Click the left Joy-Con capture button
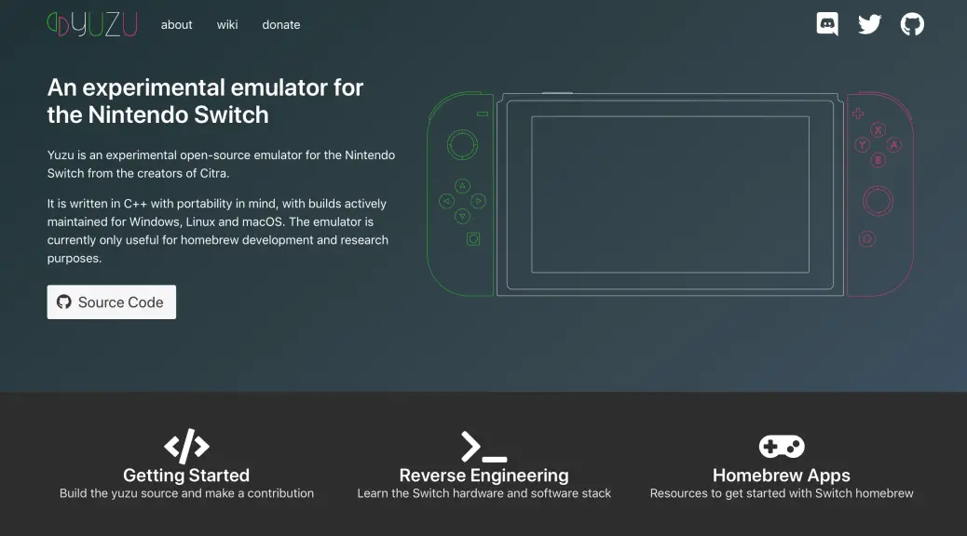967x536 pixels. [x=473, y=239]
